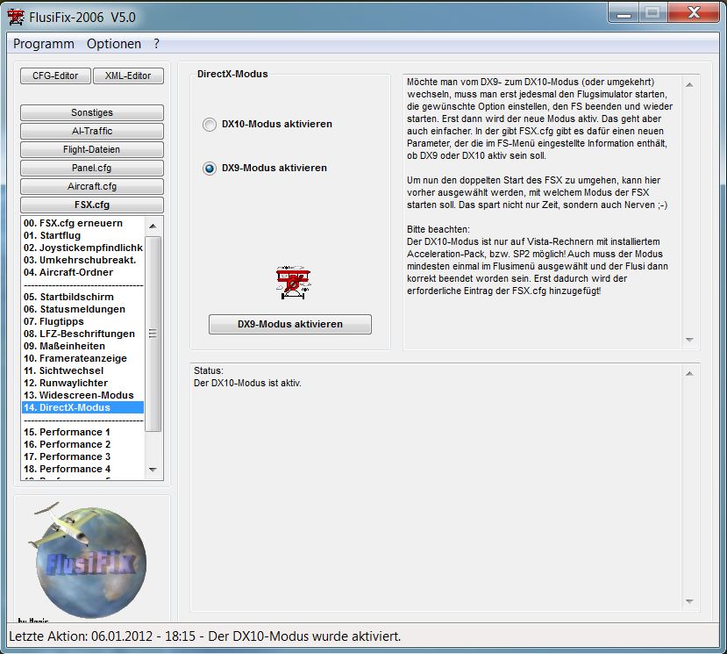The height and width of the screenshot is (654, 727).
Task: Select 01. Startflug list entry
Action: tap(83, 235)
